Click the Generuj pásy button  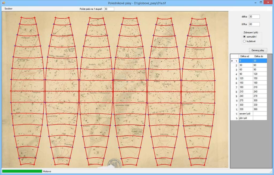pos(258,50)
